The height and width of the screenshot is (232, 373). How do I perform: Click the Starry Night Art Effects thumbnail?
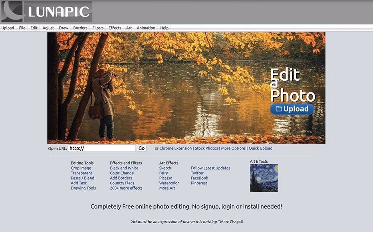click(264, 178)
